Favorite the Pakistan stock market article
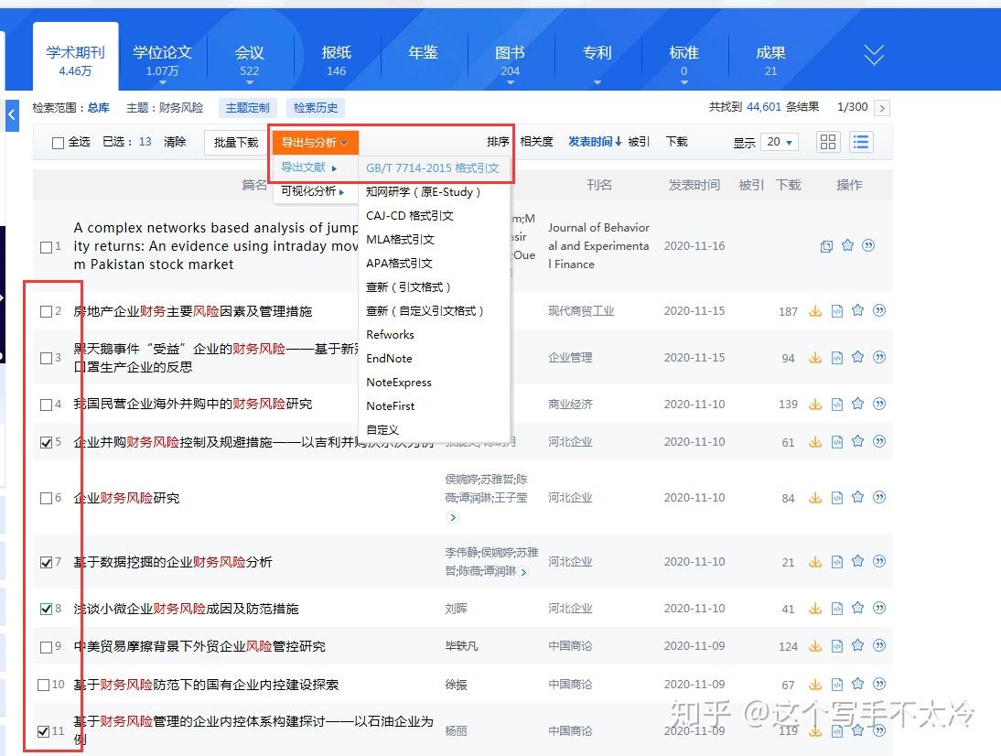This screenshot has width=1001, height=756. (x=847, y=246)
